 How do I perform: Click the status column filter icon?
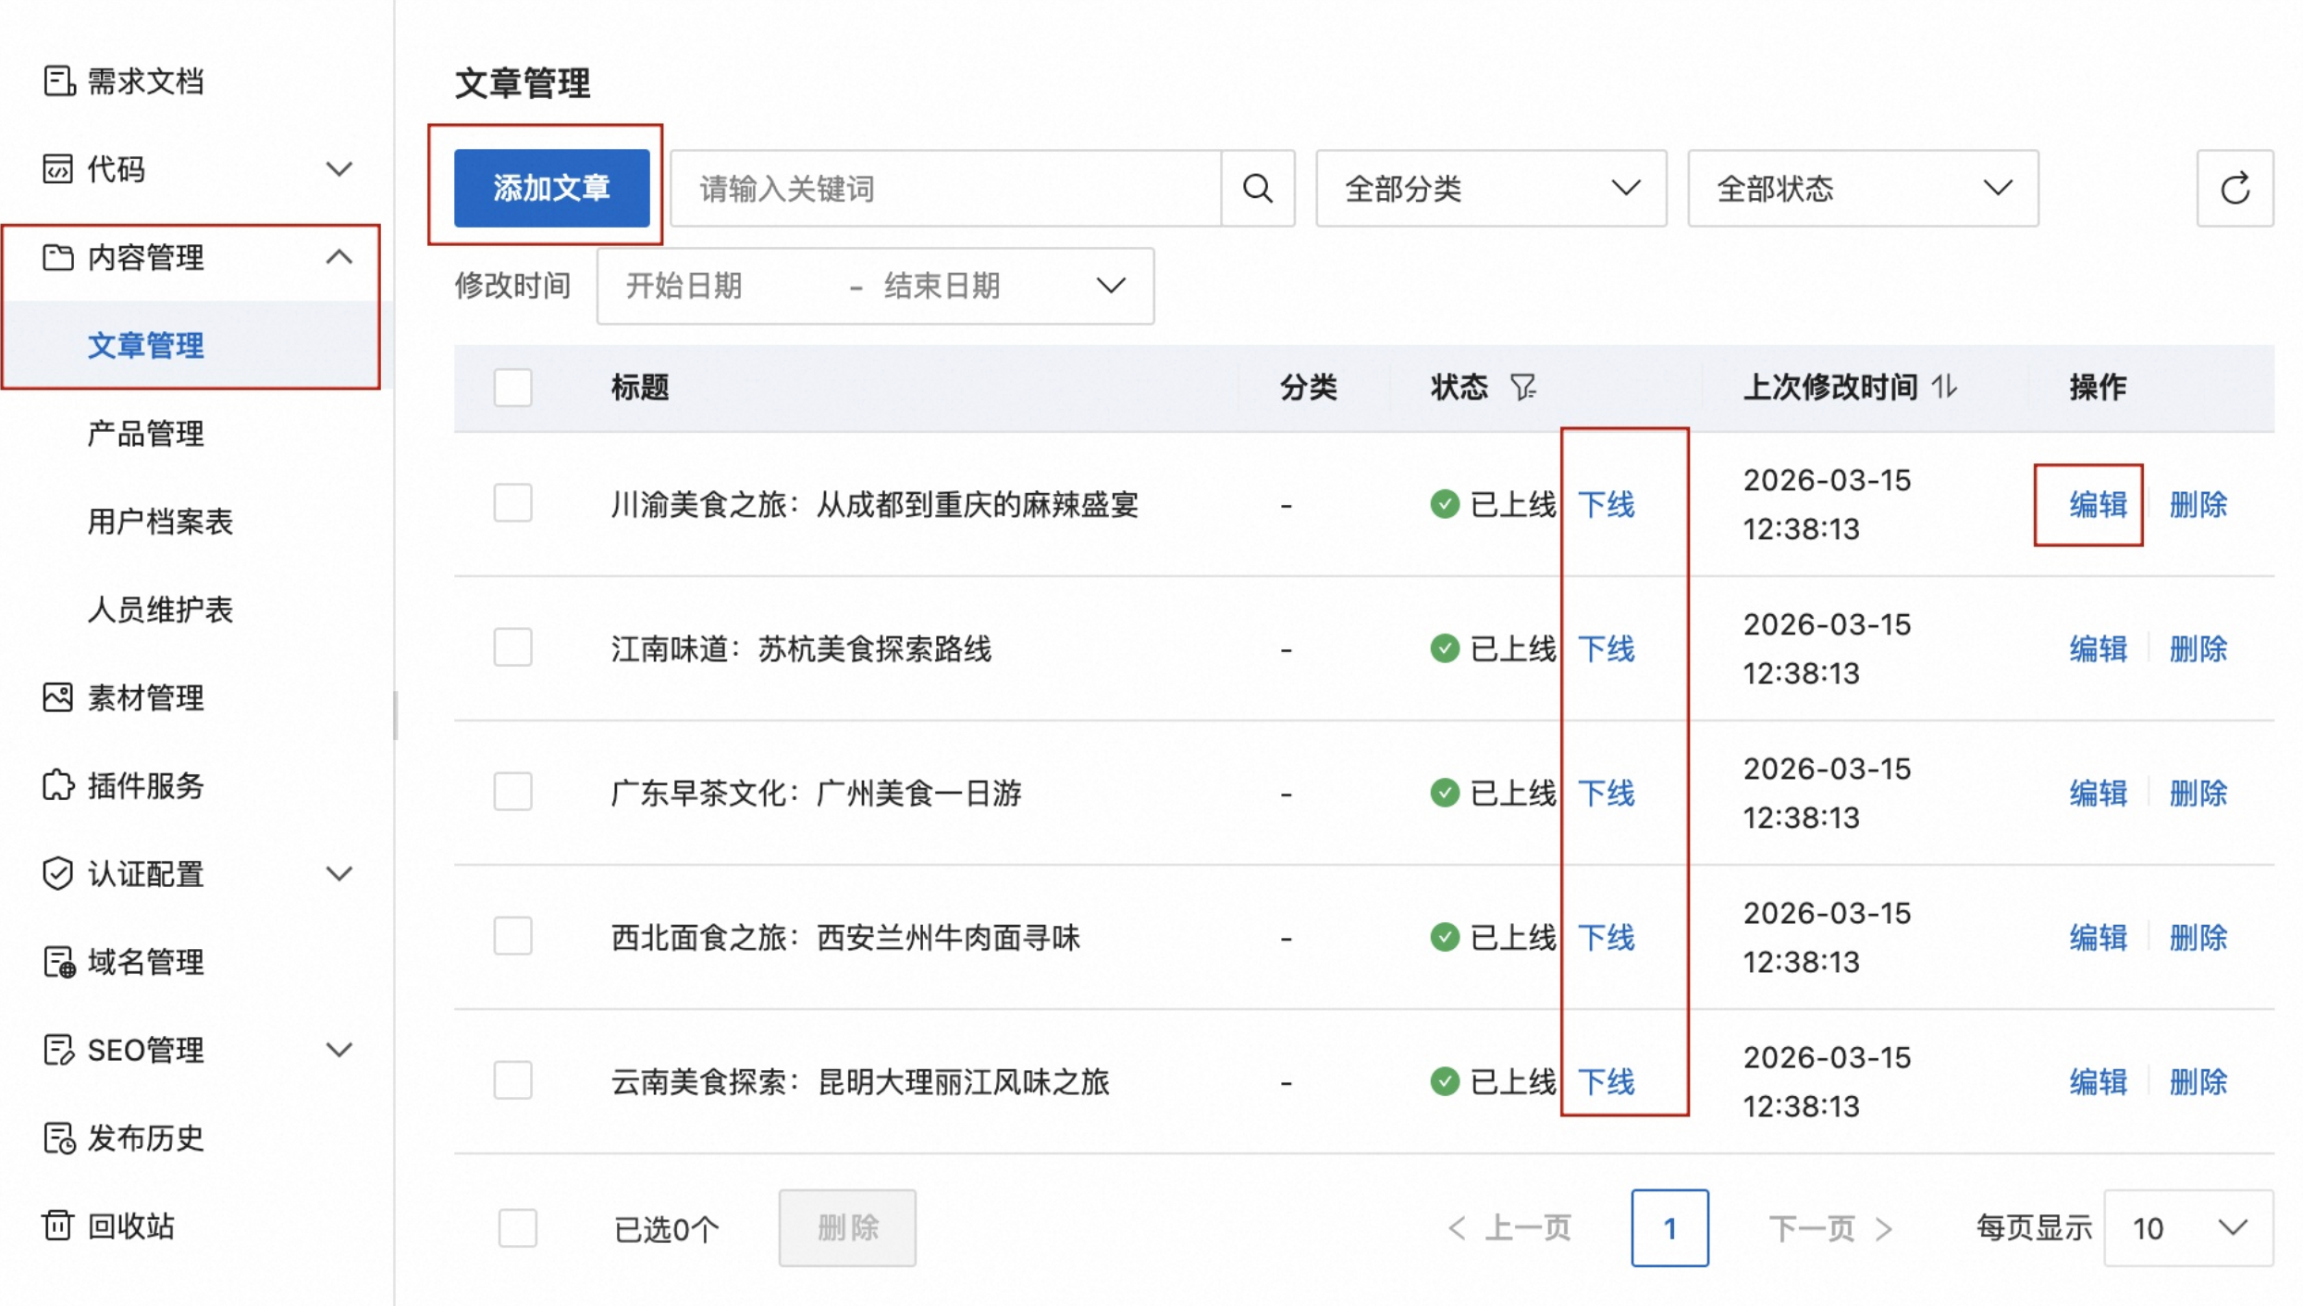(x=1522, y=387)
